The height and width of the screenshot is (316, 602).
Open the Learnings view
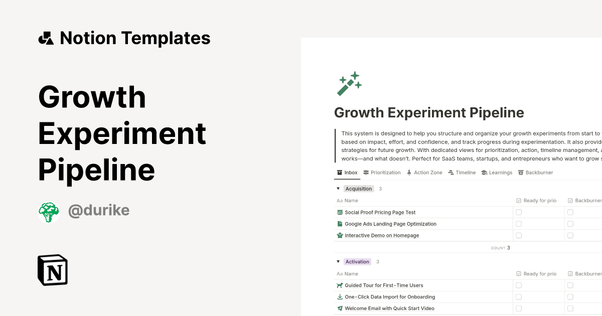[x=497, y=172]
